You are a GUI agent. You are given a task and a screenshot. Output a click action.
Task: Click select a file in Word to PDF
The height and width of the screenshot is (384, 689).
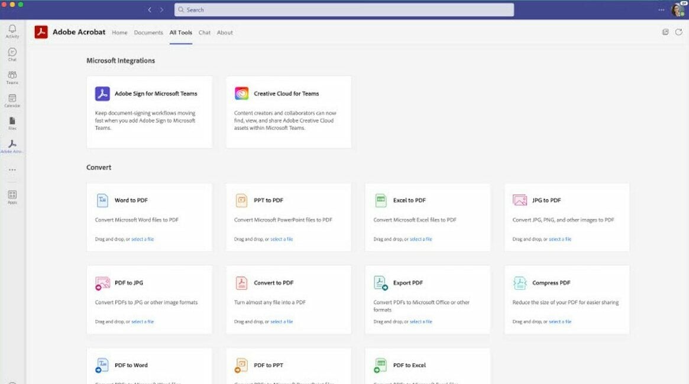click(143, 240)
